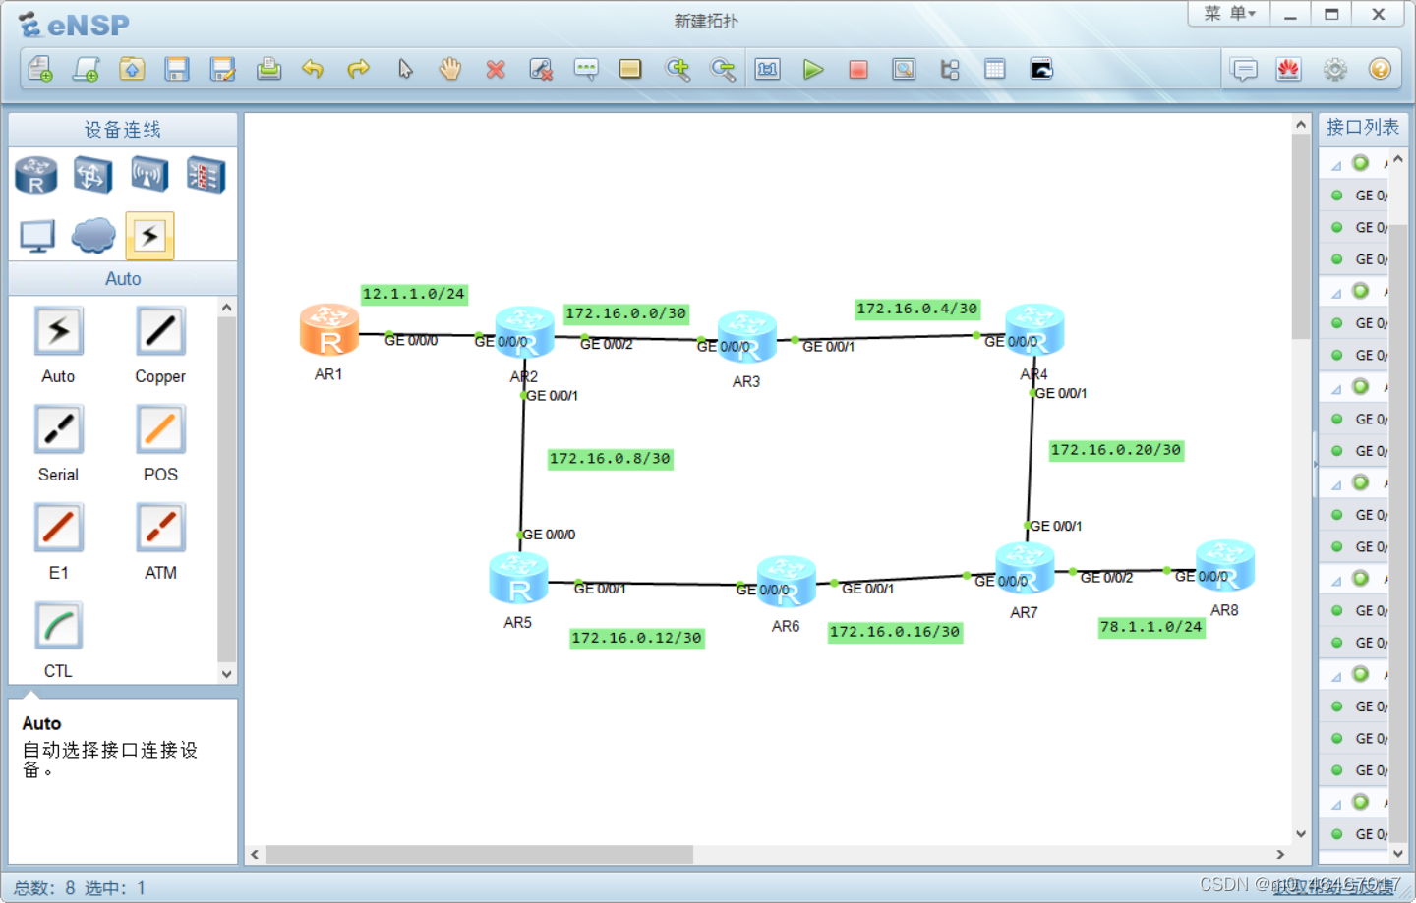The height and width of the screenshot is (903, 1416).
Task: Stop devices with red stop button
Action: point(858,69)
